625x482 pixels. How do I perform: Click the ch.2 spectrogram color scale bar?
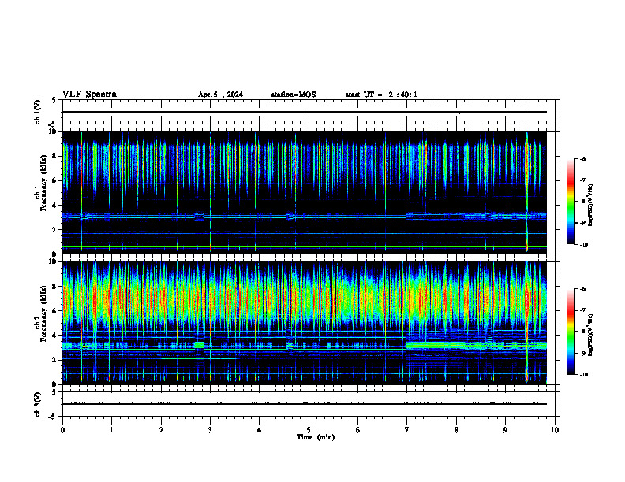click(571, 332)
